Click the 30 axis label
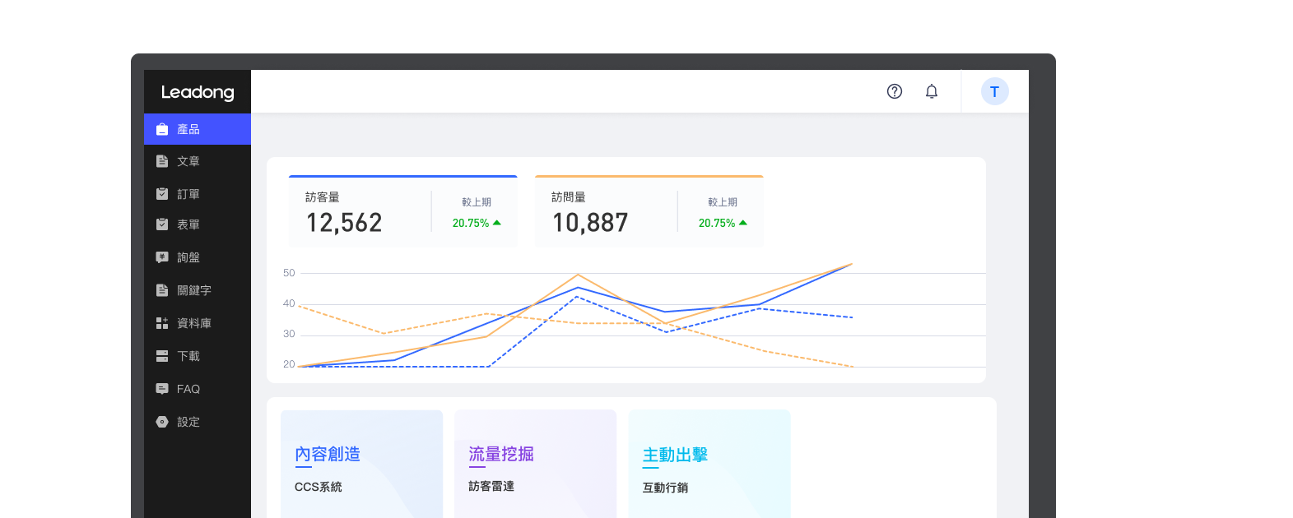This screenshot has width=1293, height=518. pyautogui.click(x=289, y=334)
